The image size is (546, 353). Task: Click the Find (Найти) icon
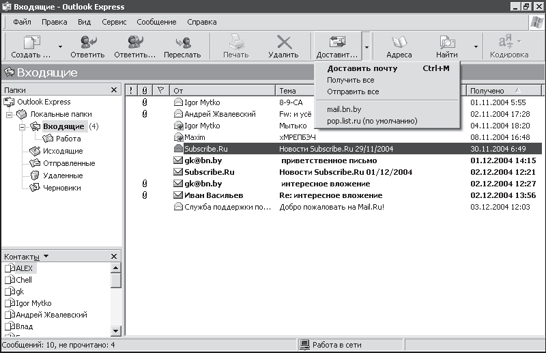pyautogui.click(x=447, y=42)
